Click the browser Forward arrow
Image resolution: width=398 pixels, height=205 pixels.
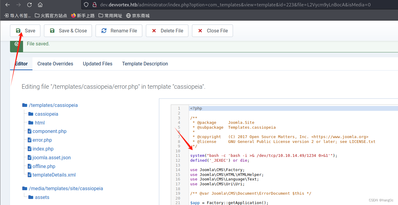coord(19,5)
